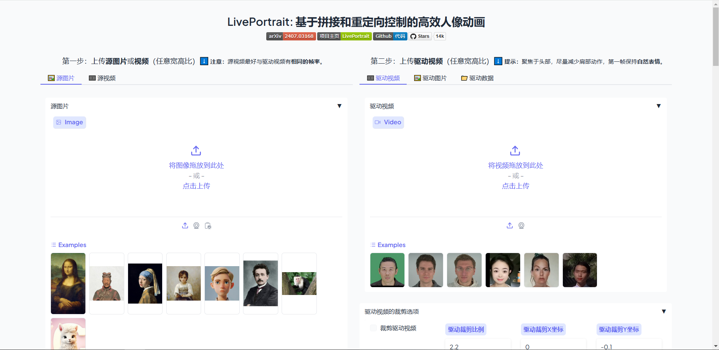Choose the white fluffy llama example image

[x=68, y=334]
